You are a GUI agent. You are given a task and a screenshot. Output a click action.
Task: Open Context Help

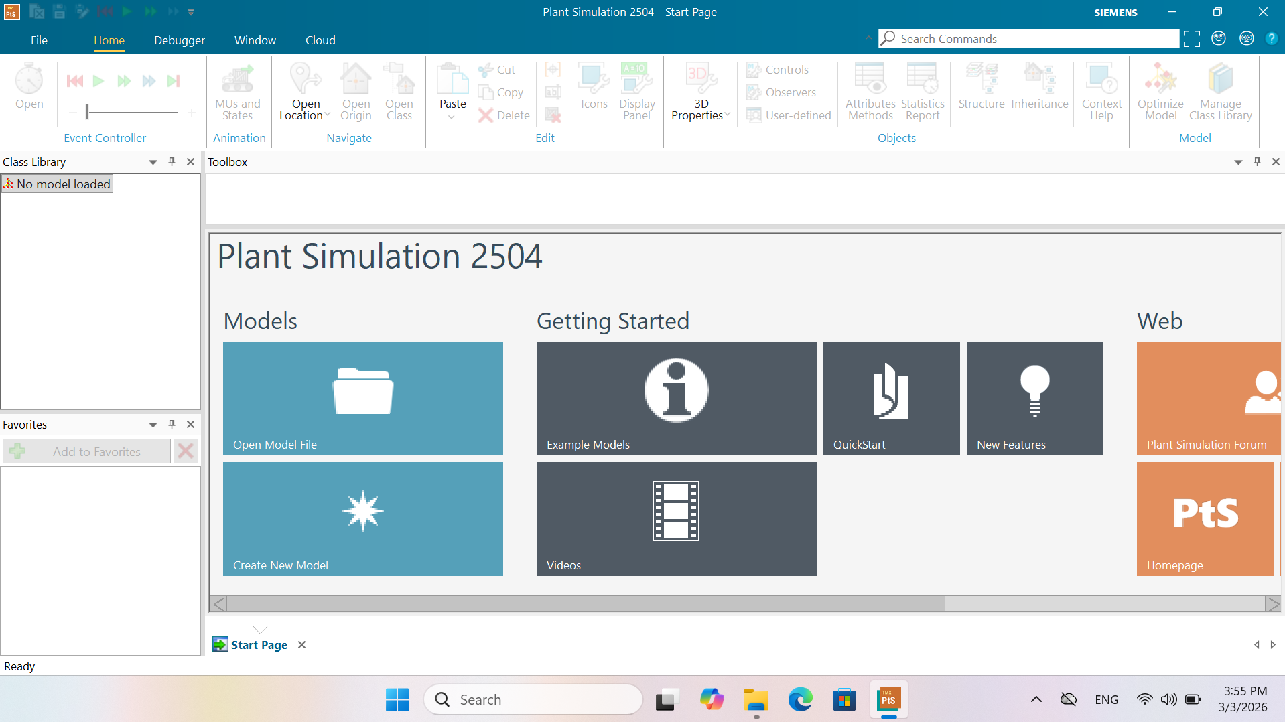click(x=1101, y=92)
